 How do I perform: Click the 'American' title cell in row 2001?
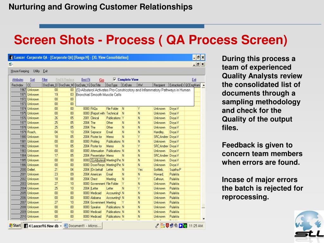pyautogui.click(x=97, y=174)
